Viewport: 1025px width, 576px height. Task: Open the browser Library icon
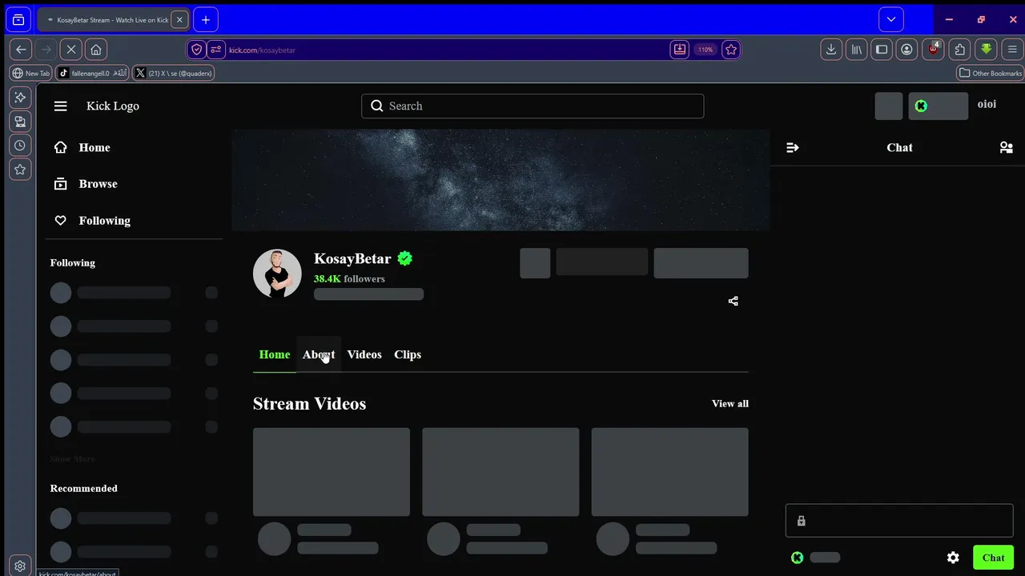[x=857, y=50]
